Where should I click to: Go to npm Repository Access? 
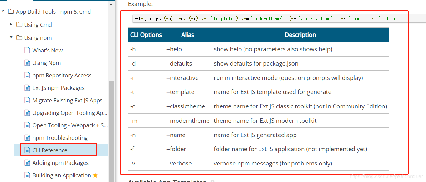pos(62,75)
